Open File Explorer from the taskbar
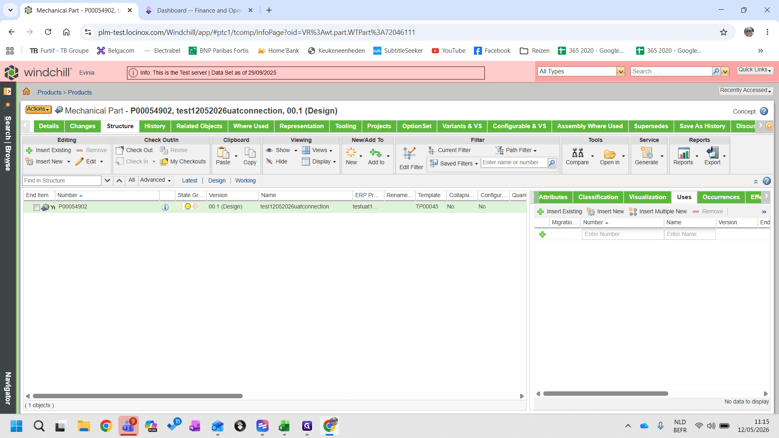Viewport: 779px width, 438px height. pyautogui.click(x=84, y=426)
